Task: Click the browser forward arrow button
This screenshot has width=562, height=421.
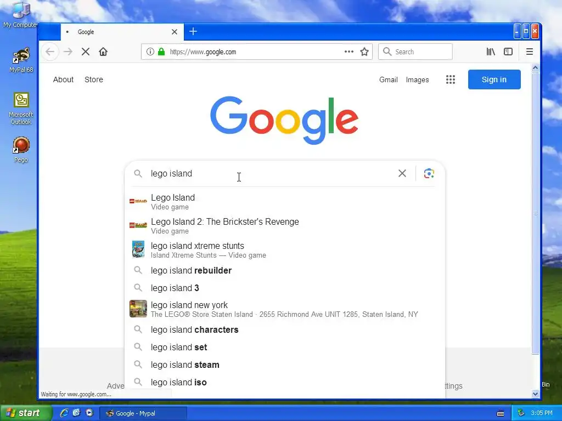Action: click(68, 52)
